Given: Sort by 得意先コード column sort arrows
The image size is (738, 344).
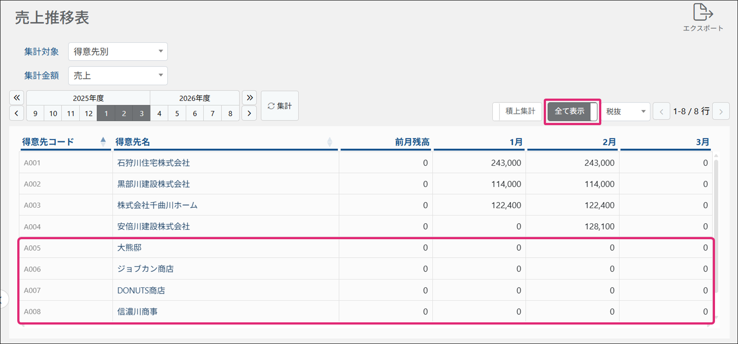Looking at the screenshot, I should (103, 141).
